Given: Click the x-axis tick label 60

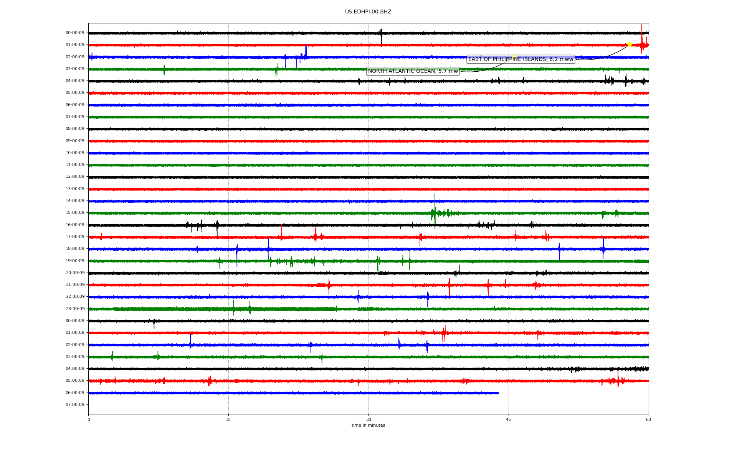Looking at the screenshot, I should click(648, 419).
